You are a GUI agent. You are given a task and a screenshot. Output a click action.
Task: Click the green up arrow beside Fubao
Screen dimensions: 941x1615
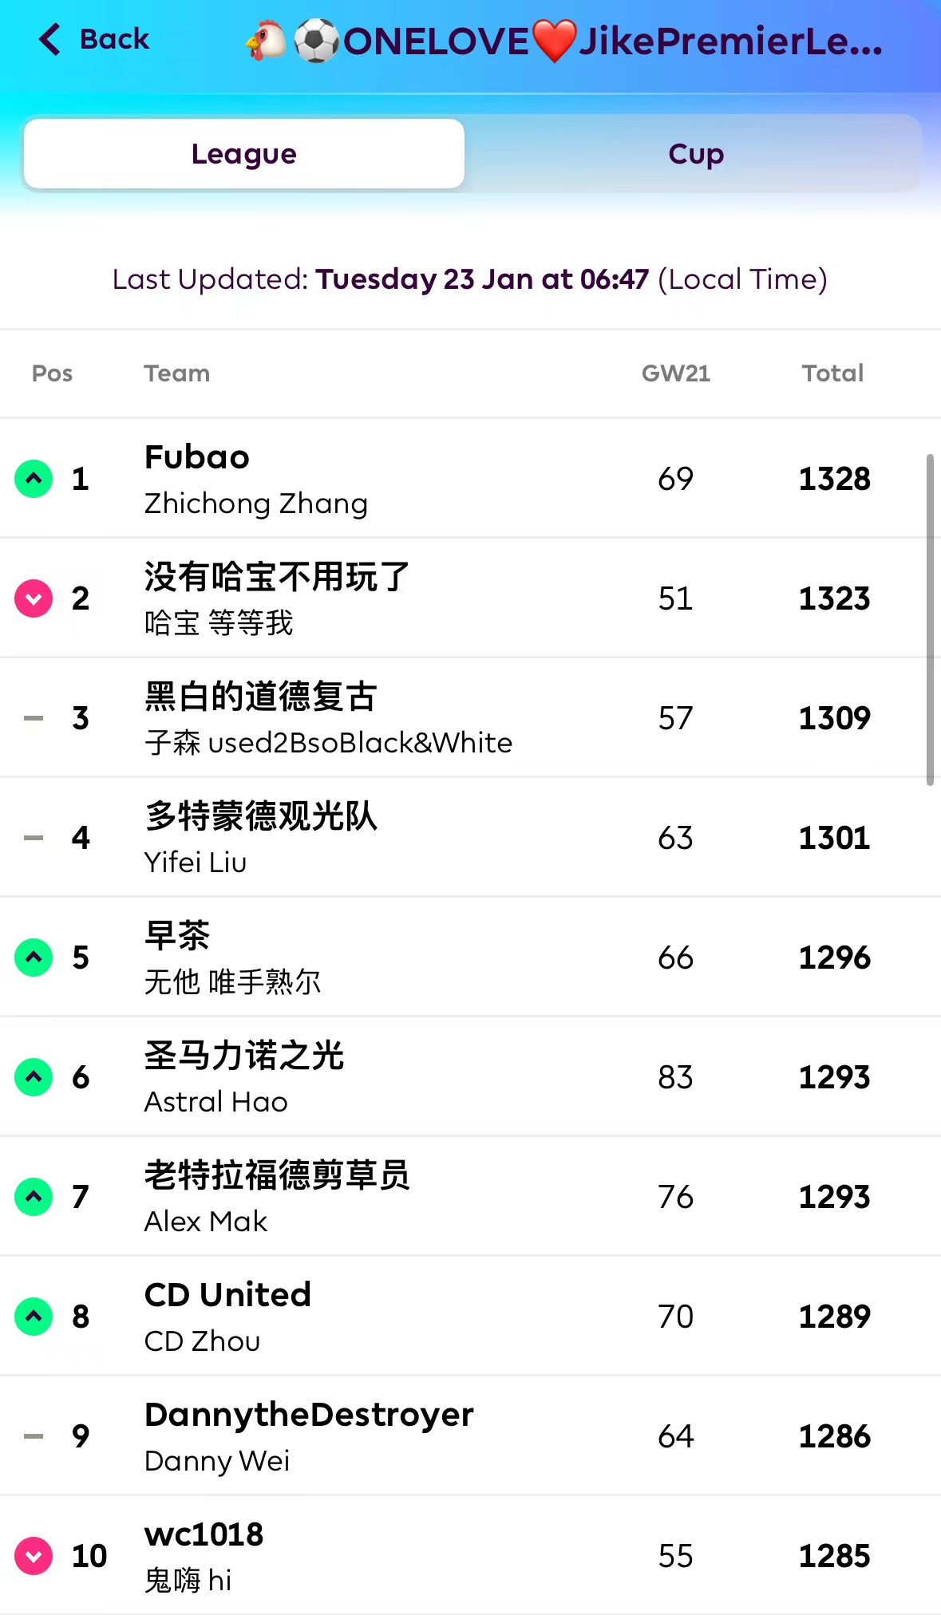(x=34, y=479)
